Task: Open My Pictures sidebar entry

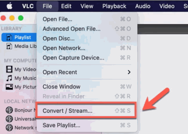Action: (x=19, y=87)
